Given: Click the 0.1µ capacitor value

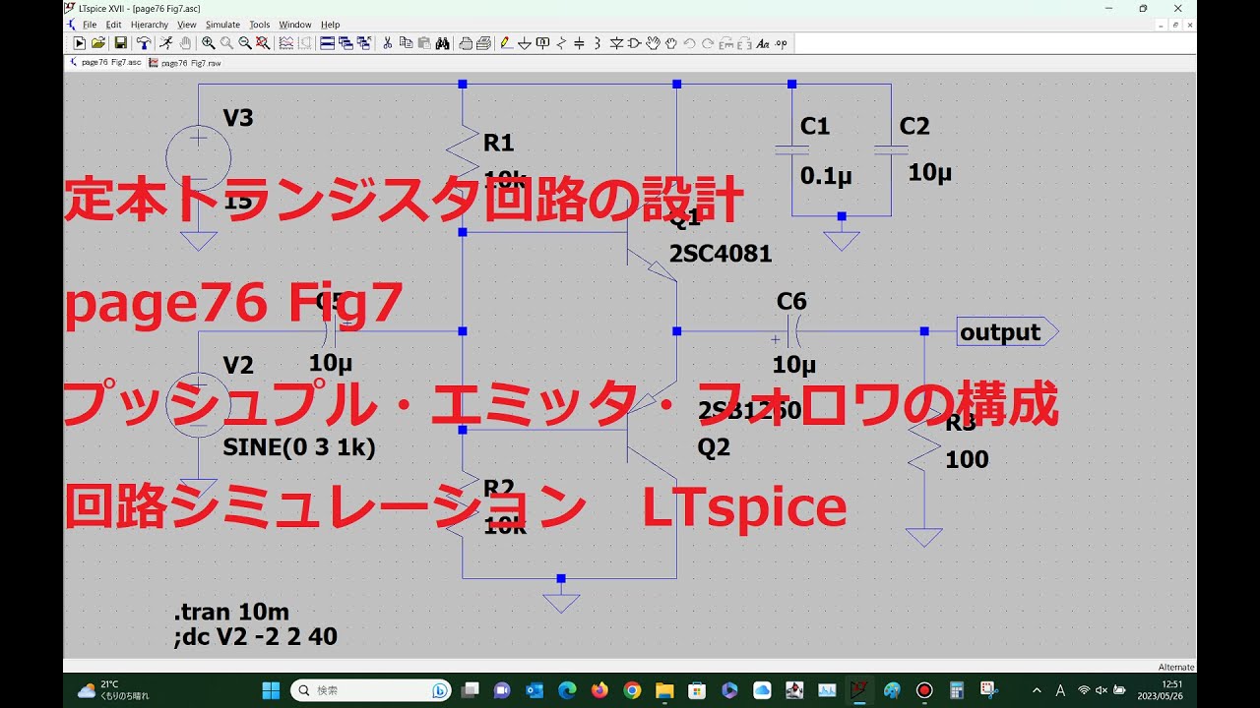Looking at the screenshot, I should point(827,176).
